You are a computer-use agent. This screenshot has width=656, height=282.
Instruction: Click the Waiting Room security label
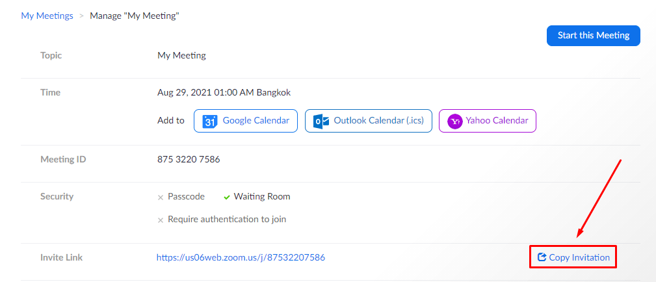pos(262,196)
